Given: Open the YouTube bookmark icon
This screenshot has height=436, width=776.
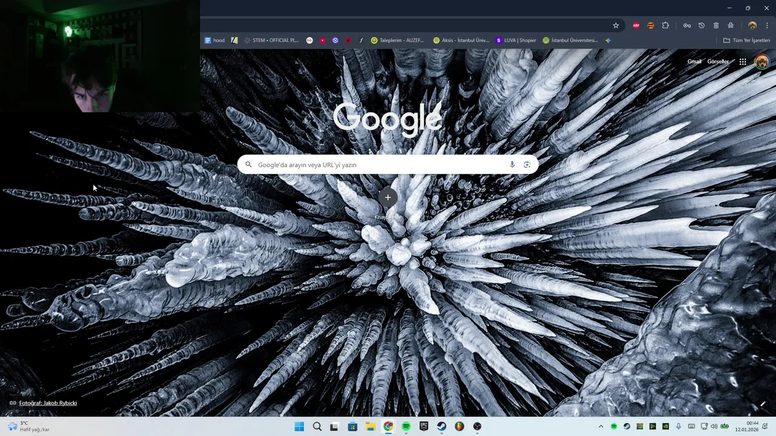Looking at the screenshot, I should point(323,41).
